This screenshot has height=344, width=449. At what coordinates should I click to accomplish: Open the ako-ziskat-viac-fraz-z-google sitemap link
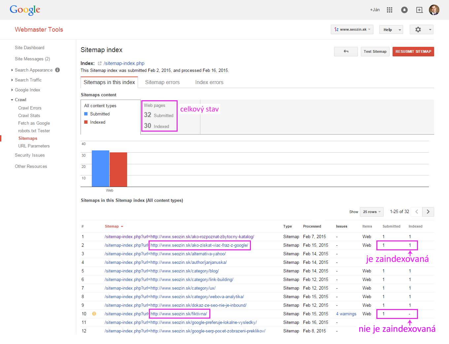[176, 245]
